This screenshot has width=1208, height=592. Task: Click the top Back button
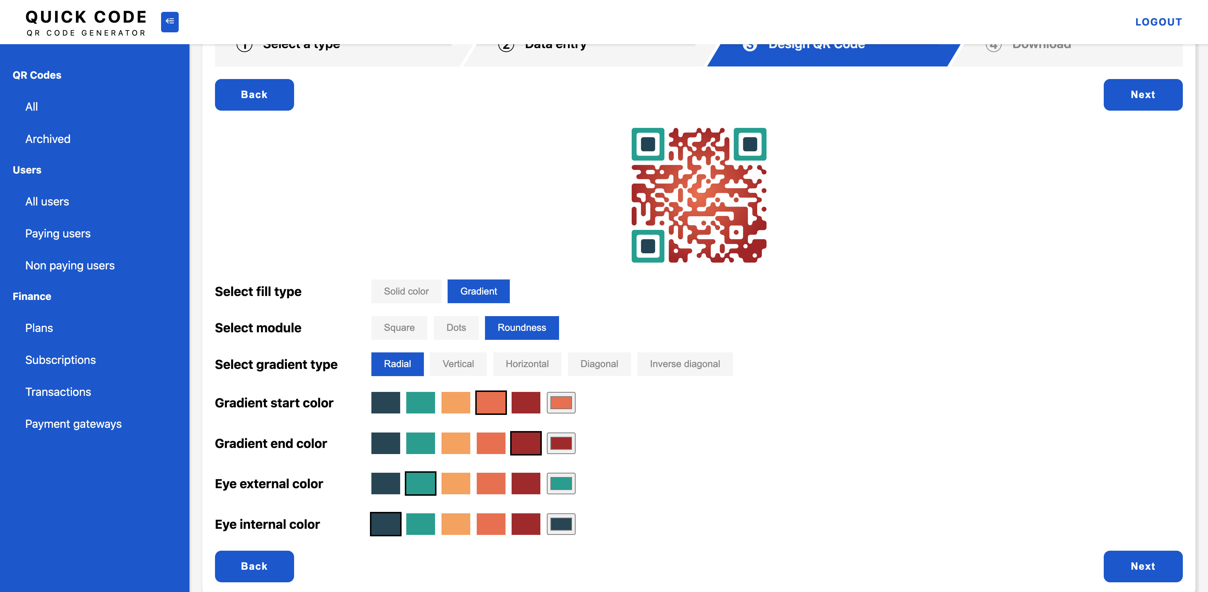[x=254, y=95]
